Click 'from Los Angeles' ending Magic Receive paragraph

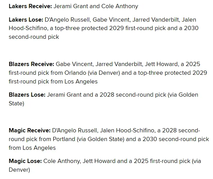tap(32, 148)
